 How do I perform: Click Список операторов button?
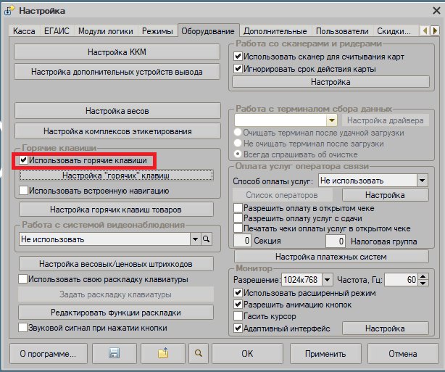tap(282, 195)
